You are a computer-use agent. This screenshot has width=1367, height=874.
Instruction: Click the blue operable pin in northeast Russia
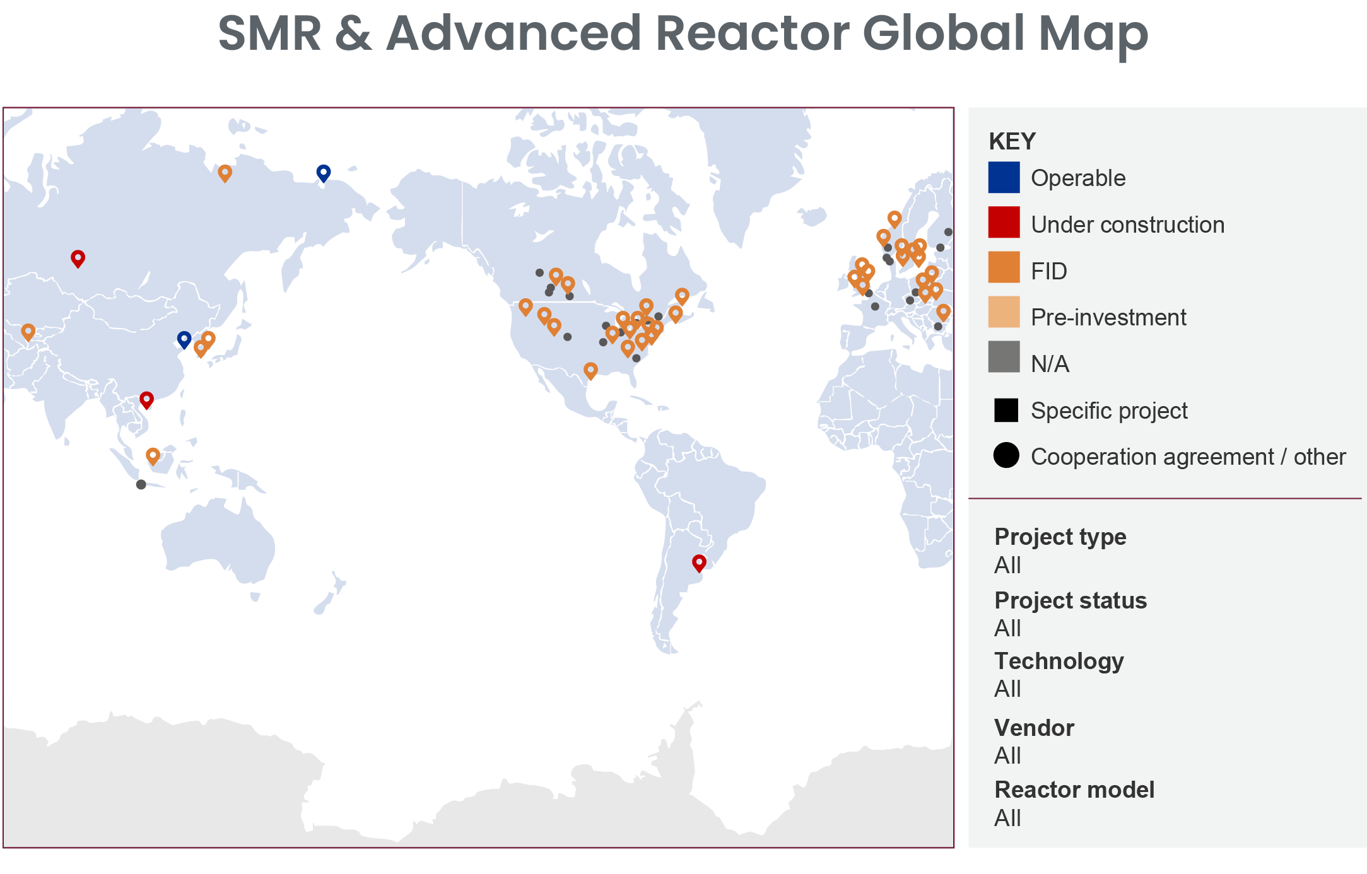tap(323, 172)
